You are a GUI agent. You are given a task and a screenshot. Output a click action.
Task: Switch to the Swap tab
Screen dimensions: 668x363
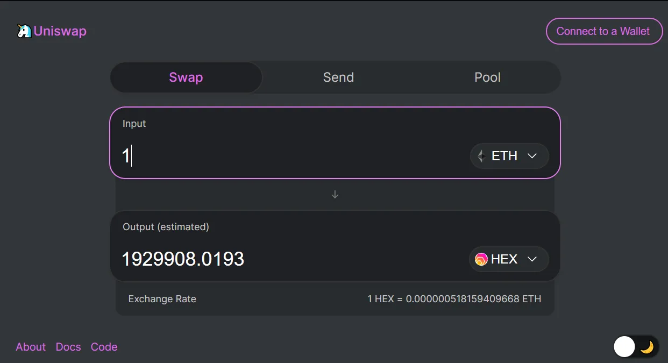click(186, 77)
